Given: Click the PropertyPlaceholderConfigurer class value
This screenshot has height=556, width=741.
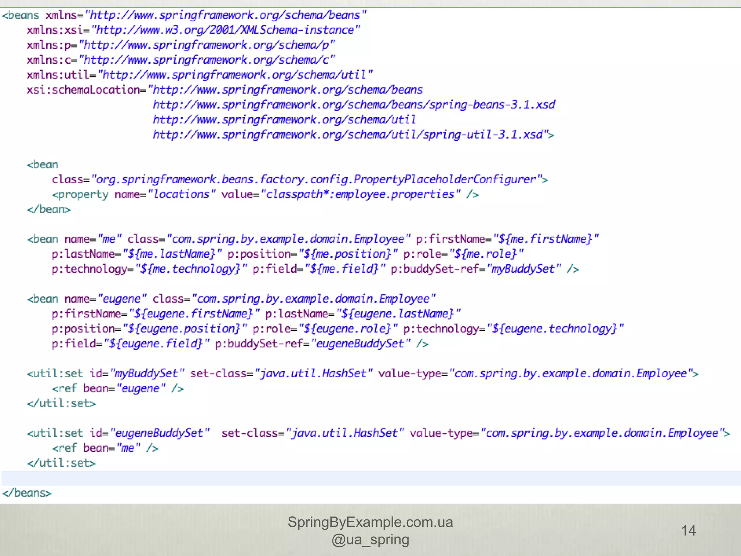Looking at the screenshot, I should (317, 180).
